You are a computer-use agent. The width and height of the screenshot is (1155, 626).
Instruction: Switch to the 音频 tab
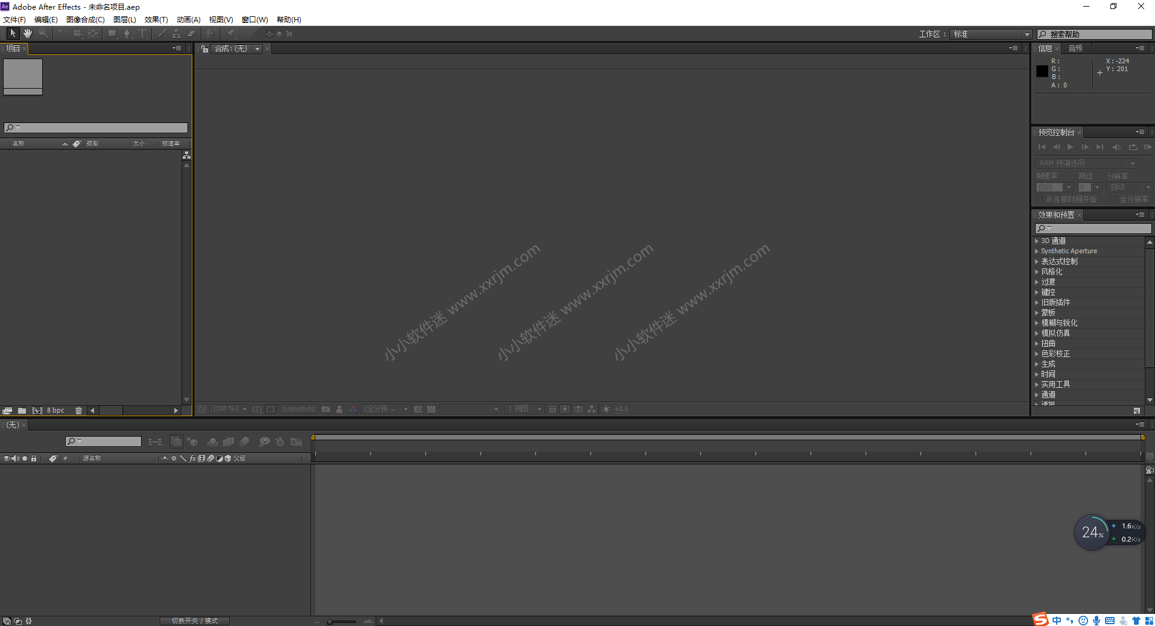(x=1075, y=48)
